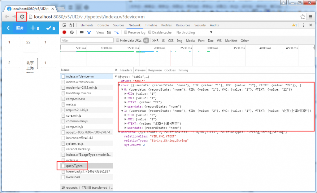Enable the Disable cache checkbox
This screenshot has width=317, height=193.
pyautogui.click(x=150, y=32)
